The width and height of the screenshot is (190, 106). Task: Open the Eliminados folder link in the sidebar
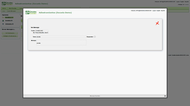click(x=9, y=24)
